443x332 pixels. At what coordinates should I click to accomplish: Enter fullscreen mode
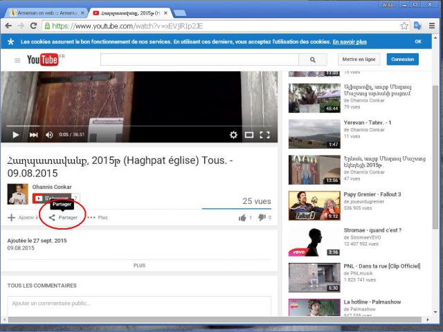(264, 135)
